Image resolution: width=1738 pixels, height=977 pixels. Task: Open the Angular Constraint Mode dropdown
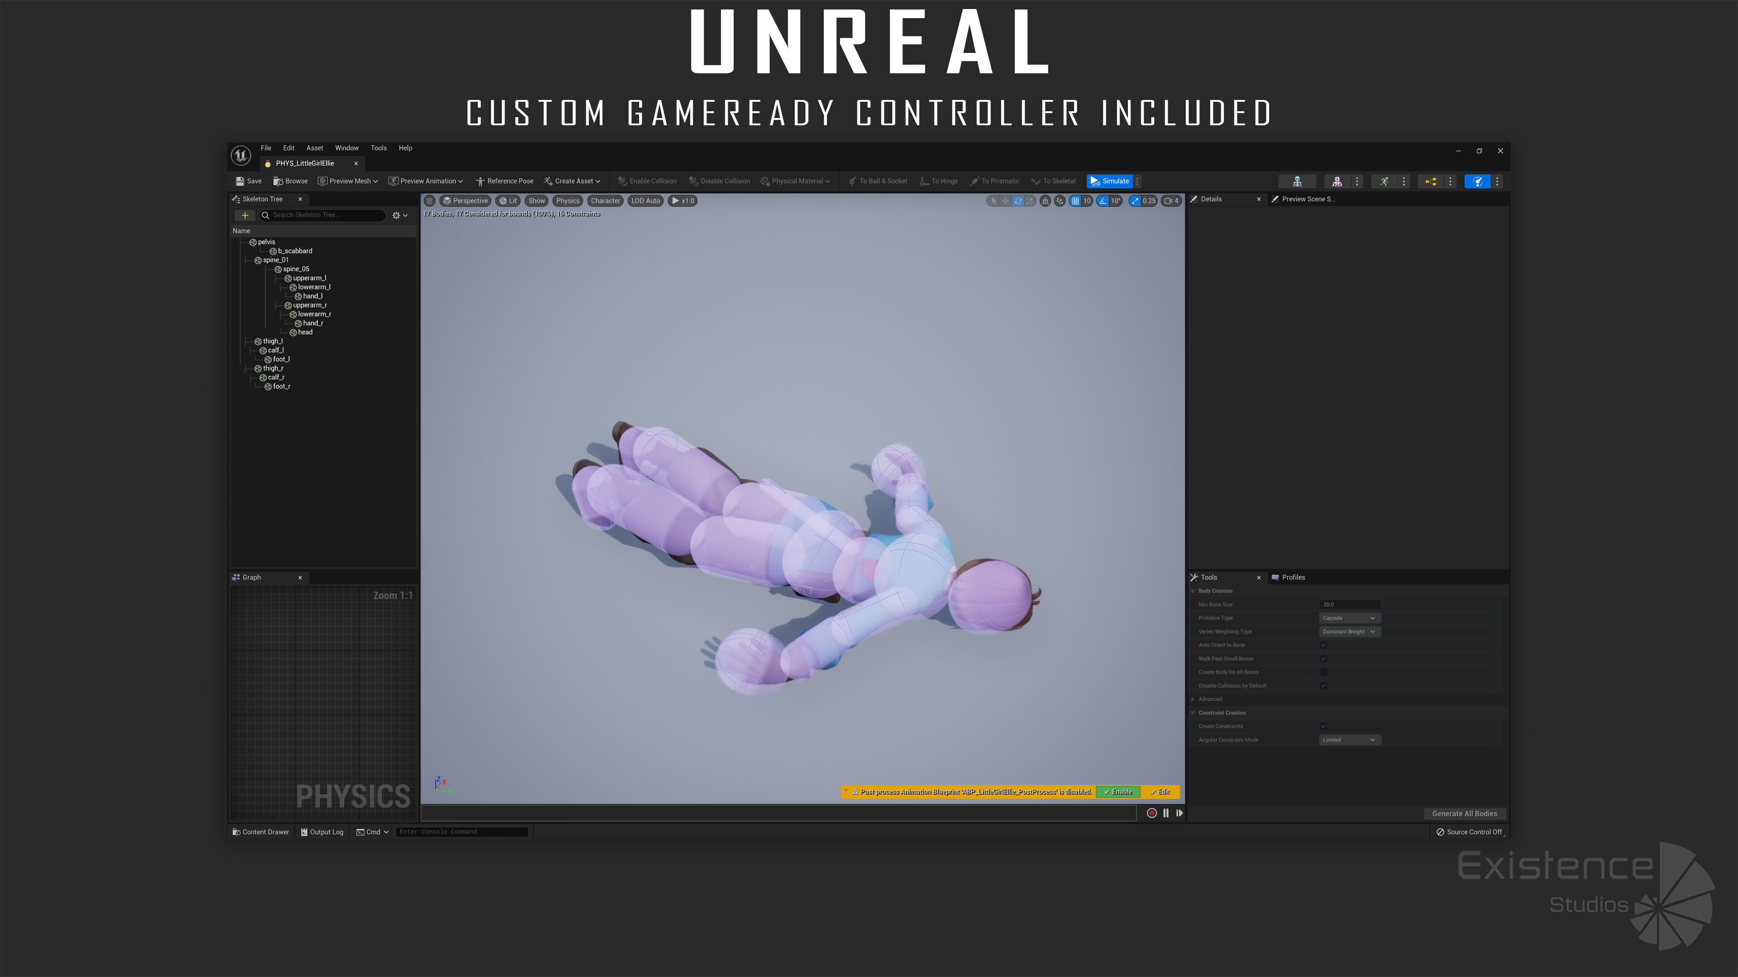tap(1349, 740)
